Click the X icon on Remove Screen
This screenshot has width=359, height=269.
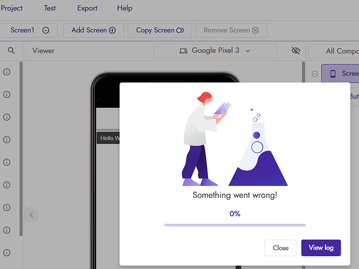[256, 31]
